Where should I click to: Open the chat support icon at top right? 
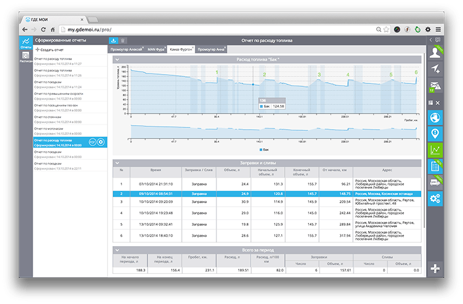438,39
